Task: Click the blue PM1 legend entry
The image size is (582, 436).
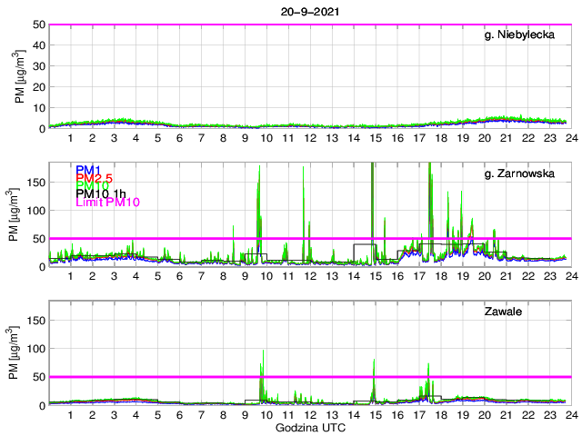Action: pos(89,170)
